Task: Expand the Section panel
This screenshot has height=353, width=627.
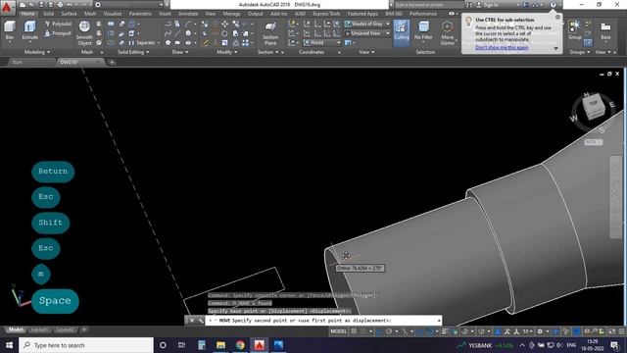Action: (x=267, y=52)
